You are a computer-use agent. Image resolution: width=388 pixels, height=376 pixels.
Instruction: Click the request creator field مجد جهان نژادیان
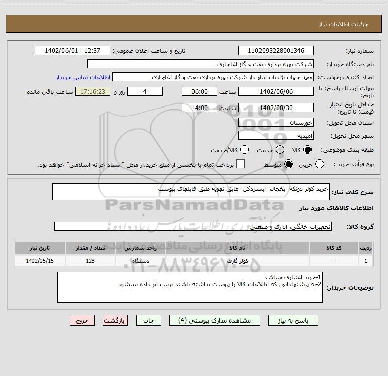[213, 77]
